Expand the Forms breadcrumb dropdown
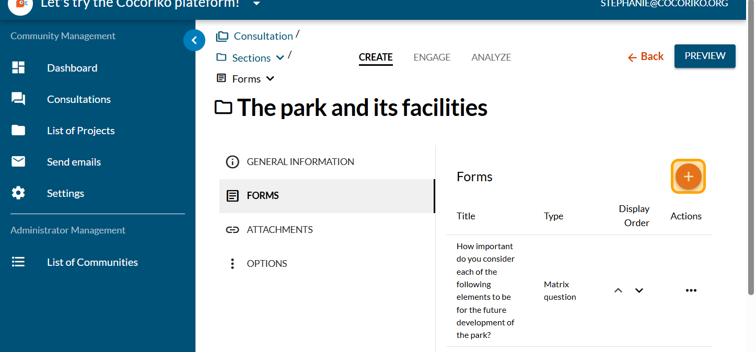Viewport: 756px width, 352px height. pyautogui.click(x=270, y=79)
